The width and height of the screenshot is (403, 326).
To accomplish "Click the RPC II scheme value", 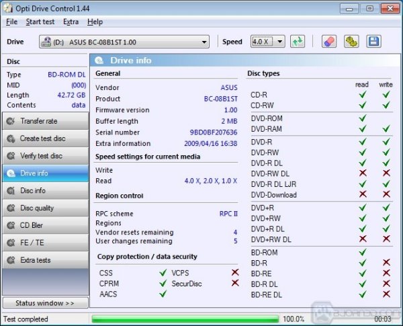I will pos(228,214).
